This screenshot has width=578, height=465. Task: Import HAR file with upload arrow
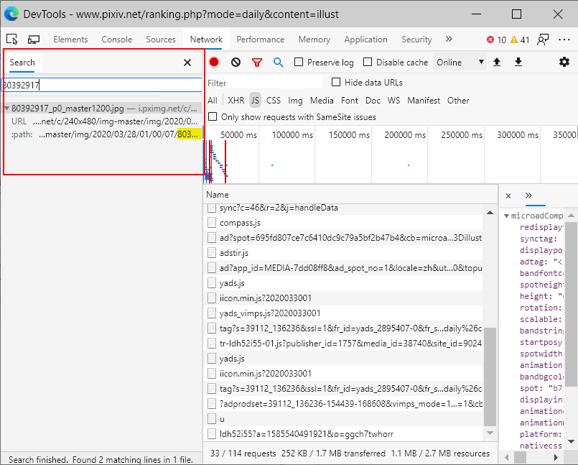click(x=497, y=62)
